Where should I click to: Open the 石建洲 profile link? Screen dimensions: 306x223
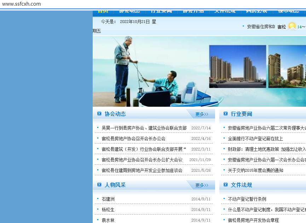click(108, 199)
